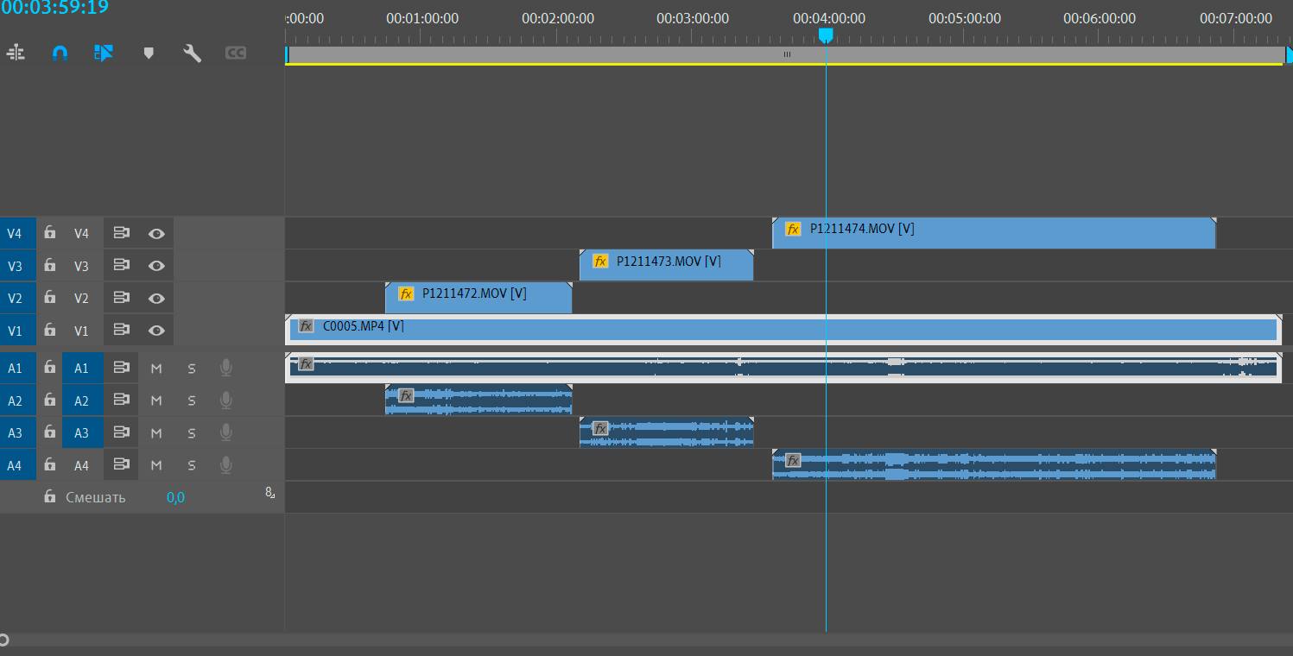Lock the A1 audio track
Screen dimensions: 1293x656
50,368
